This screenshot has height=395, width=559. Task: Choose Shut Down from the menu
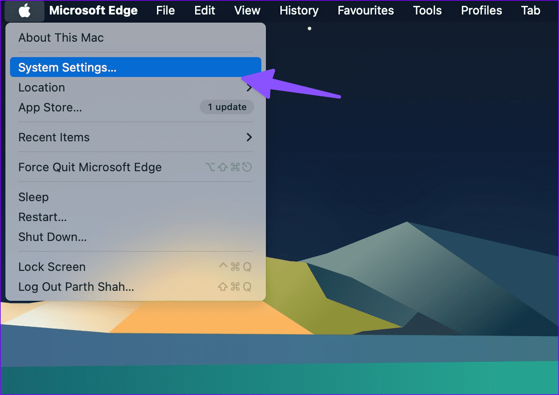click(52, 237)
